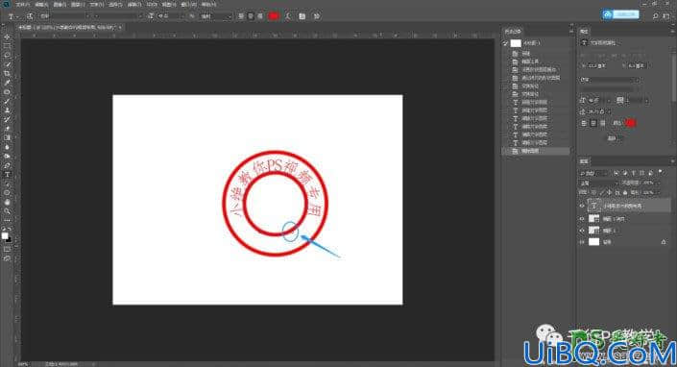
Task: Toggle visibility of the Background layer
Action: [x=583, y=242]
